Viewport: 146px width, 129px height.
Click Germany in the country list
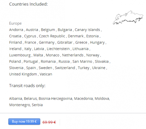click(47, 42)
